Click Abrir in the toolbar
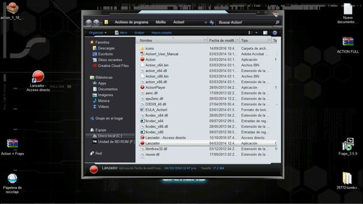 click(x=121, y=33)
